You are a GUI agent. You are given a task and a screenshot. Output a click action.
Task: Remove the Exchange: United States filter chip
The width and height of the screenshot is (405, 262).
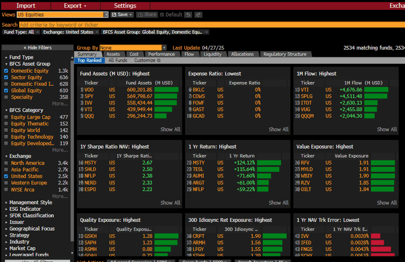(98, 32)
